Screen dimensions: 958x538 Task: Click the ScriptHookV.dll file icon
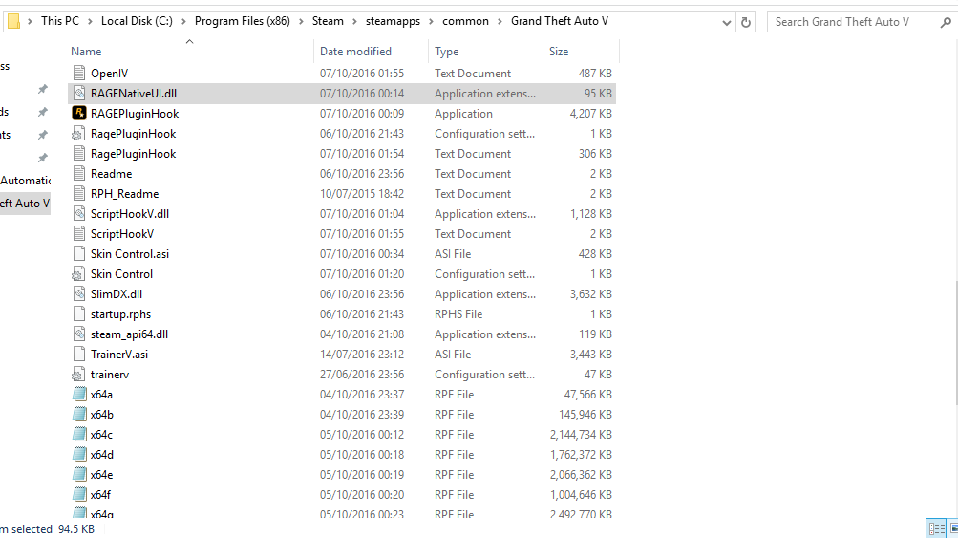pyautogui.click(x=79, y=214)
